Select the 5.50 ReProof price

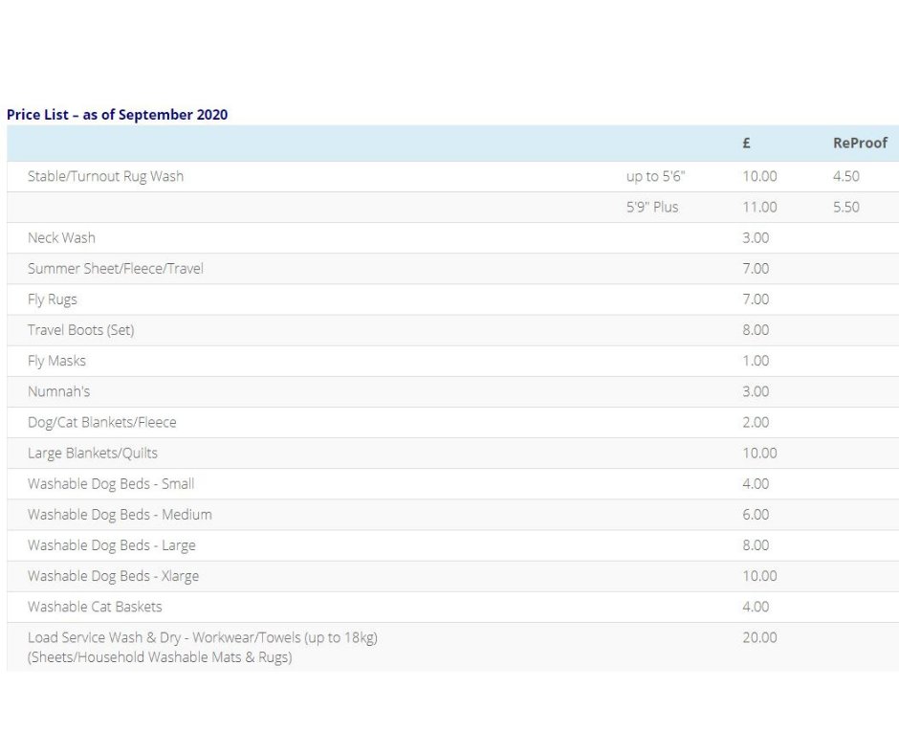[846, 207]
